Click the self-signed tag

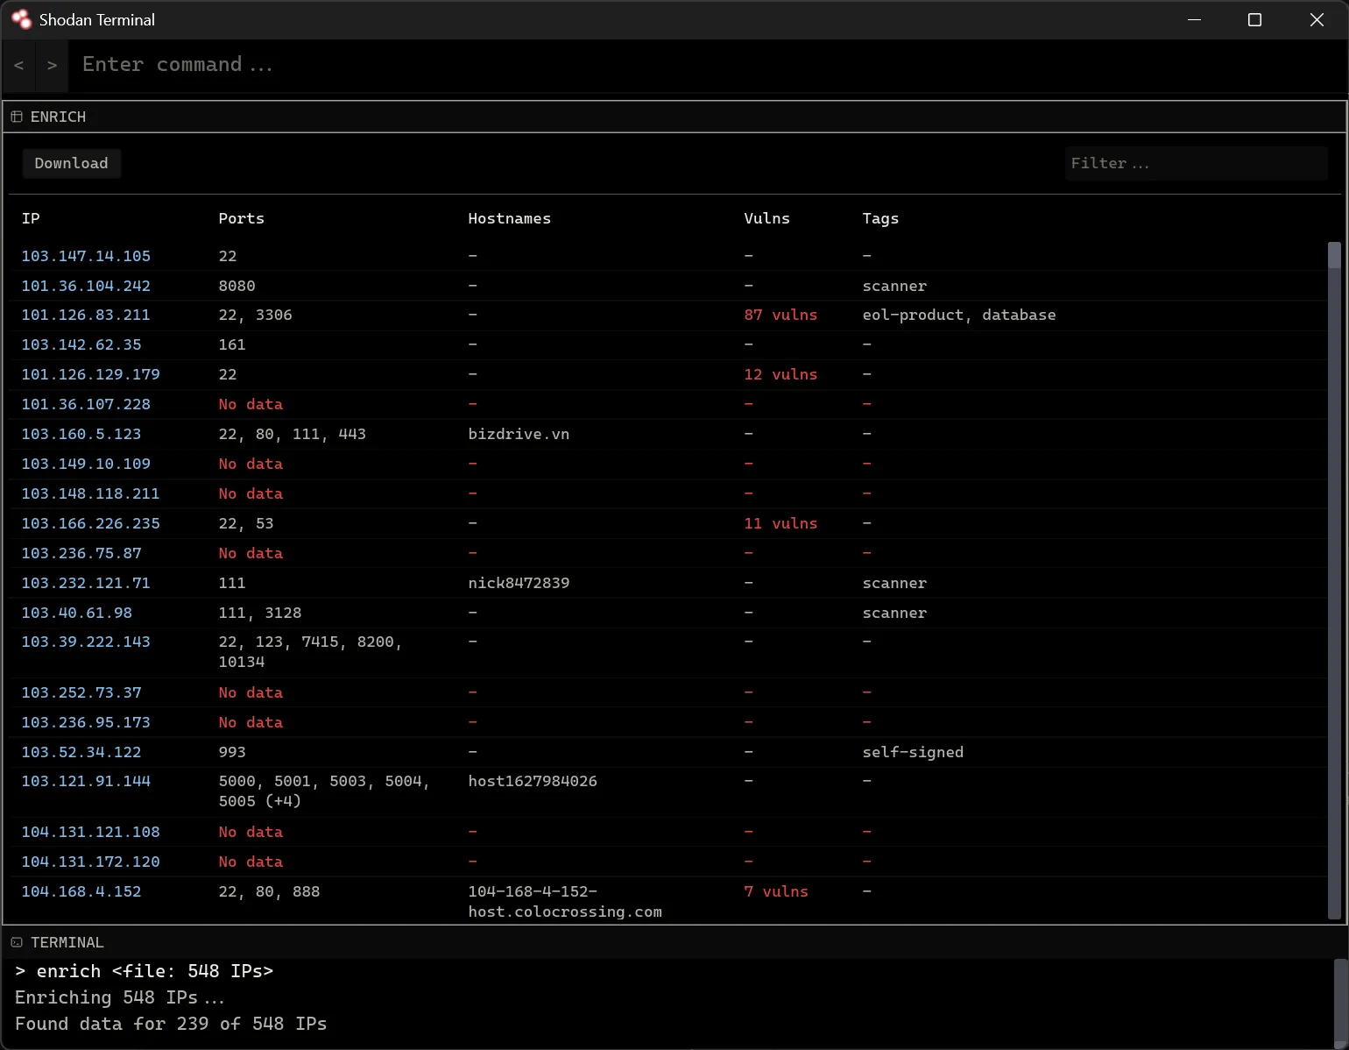(x=913, y=752)
